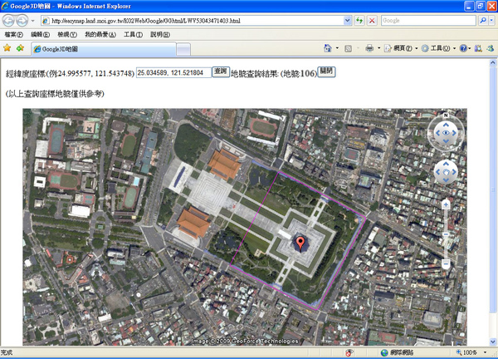Select the Google3D地圖 tab

[x=104, y=49]
